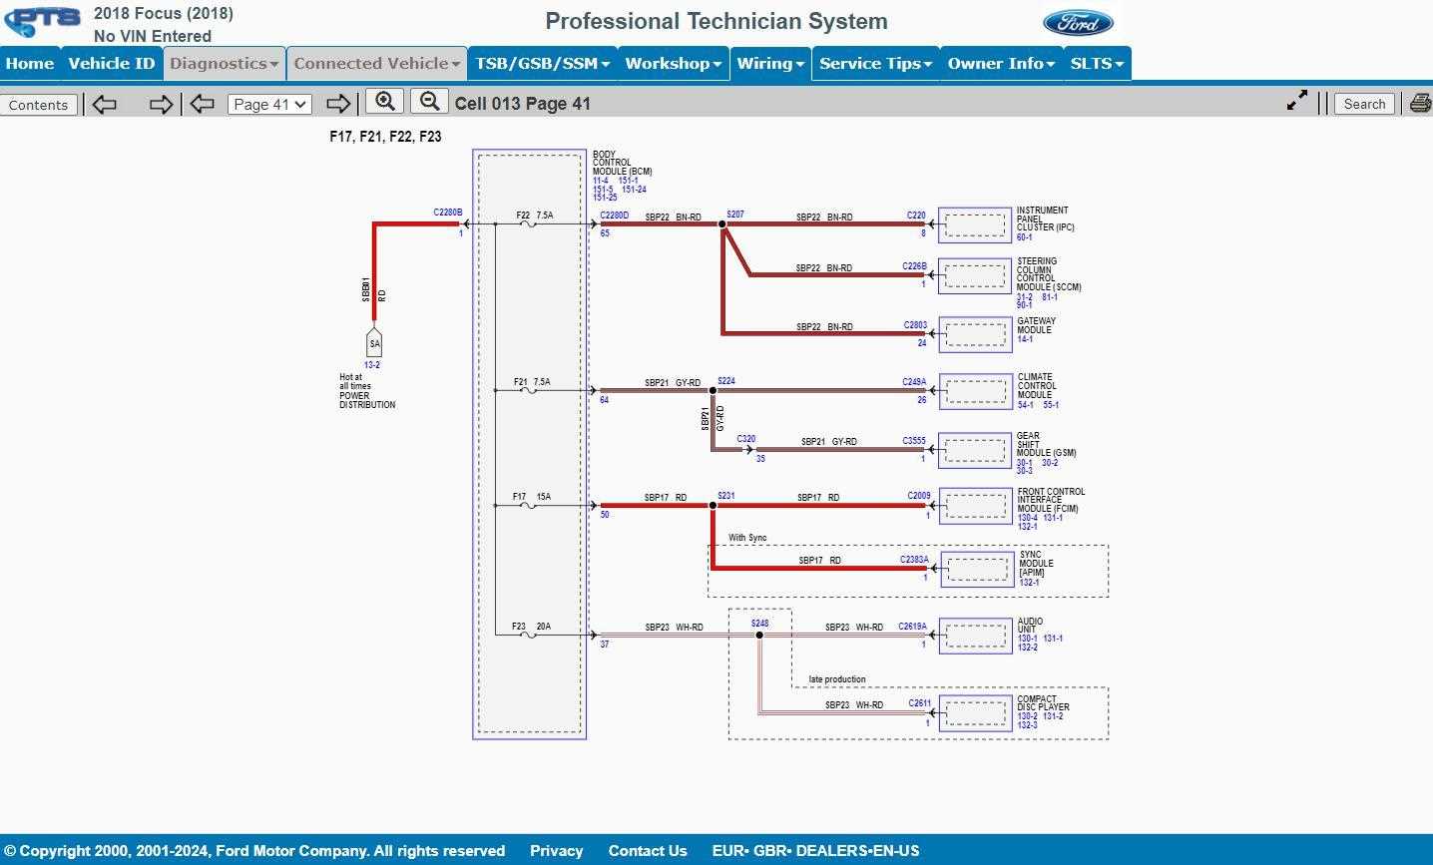Screen dimensions: 1433x865
Task: Click the F23 20A fuse label
Action: (531, 627)
